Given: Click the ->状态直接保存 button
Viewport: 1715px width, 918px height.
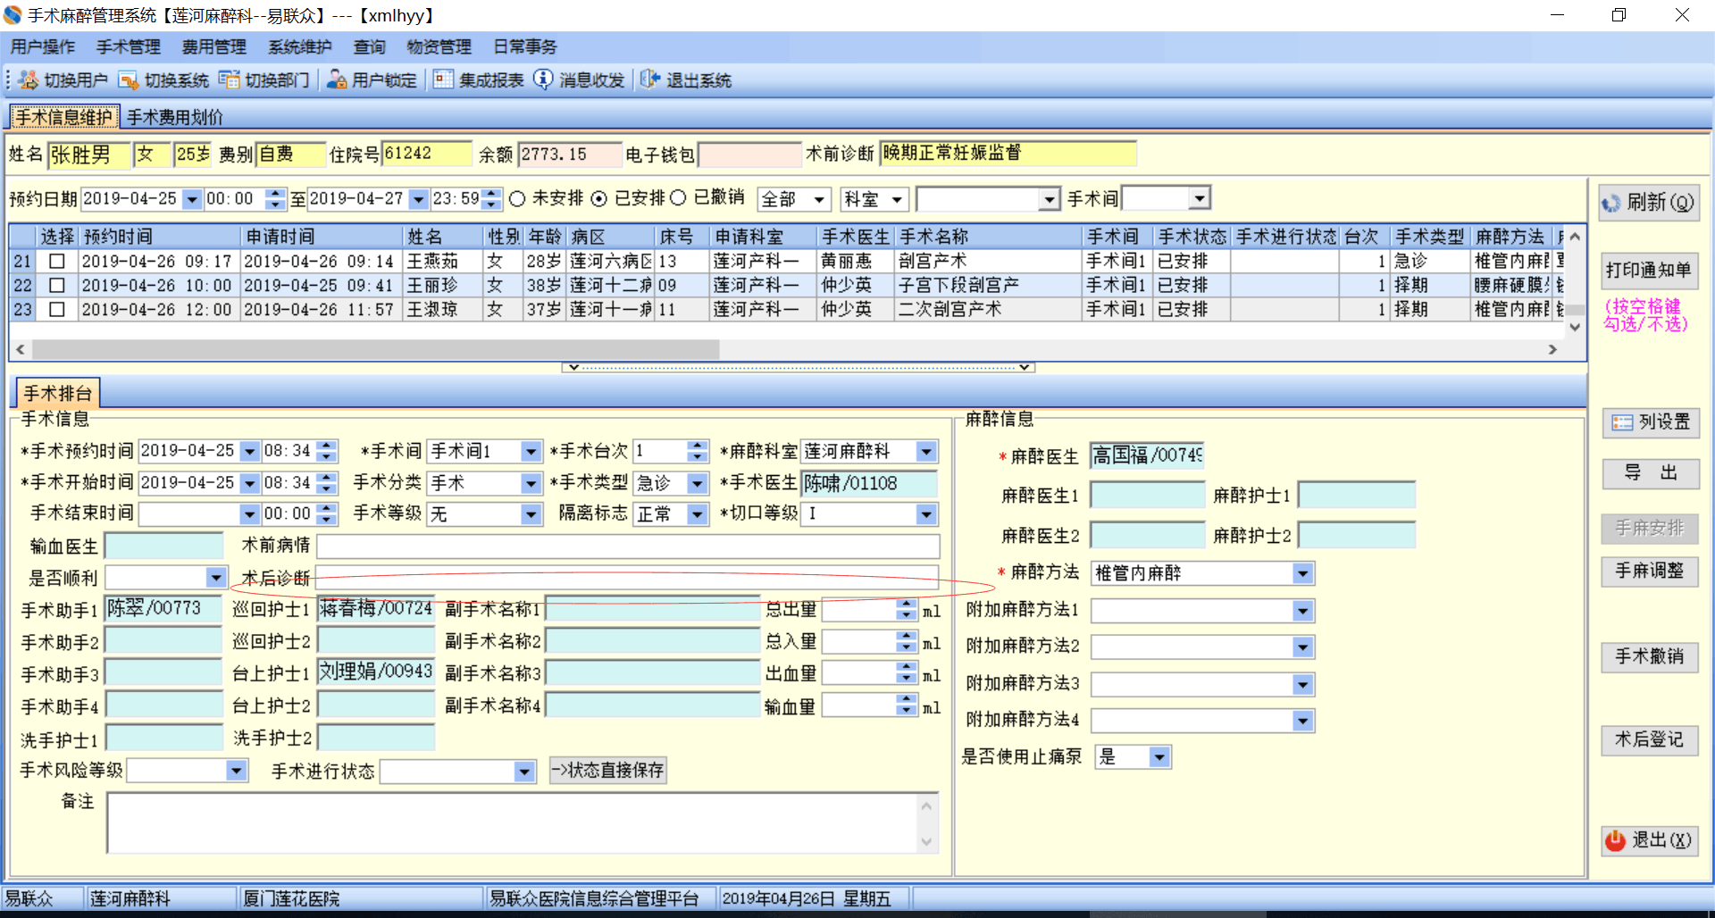Looking at the screenshot, I should 608,771.
